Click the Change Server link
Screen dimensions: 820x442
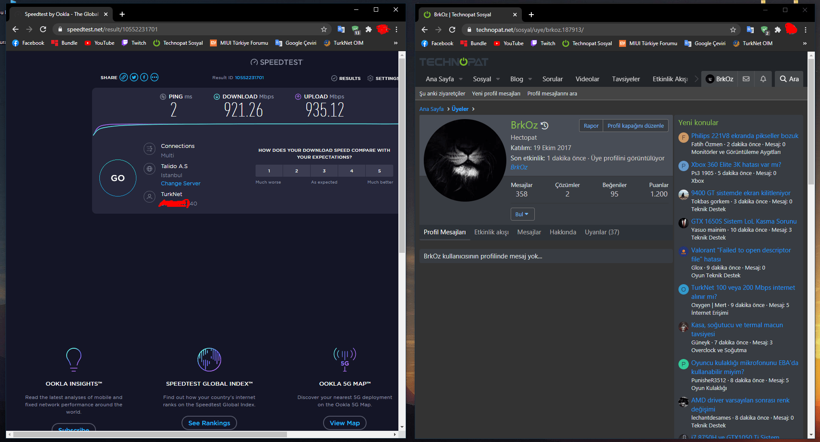(x=181, y=184)
